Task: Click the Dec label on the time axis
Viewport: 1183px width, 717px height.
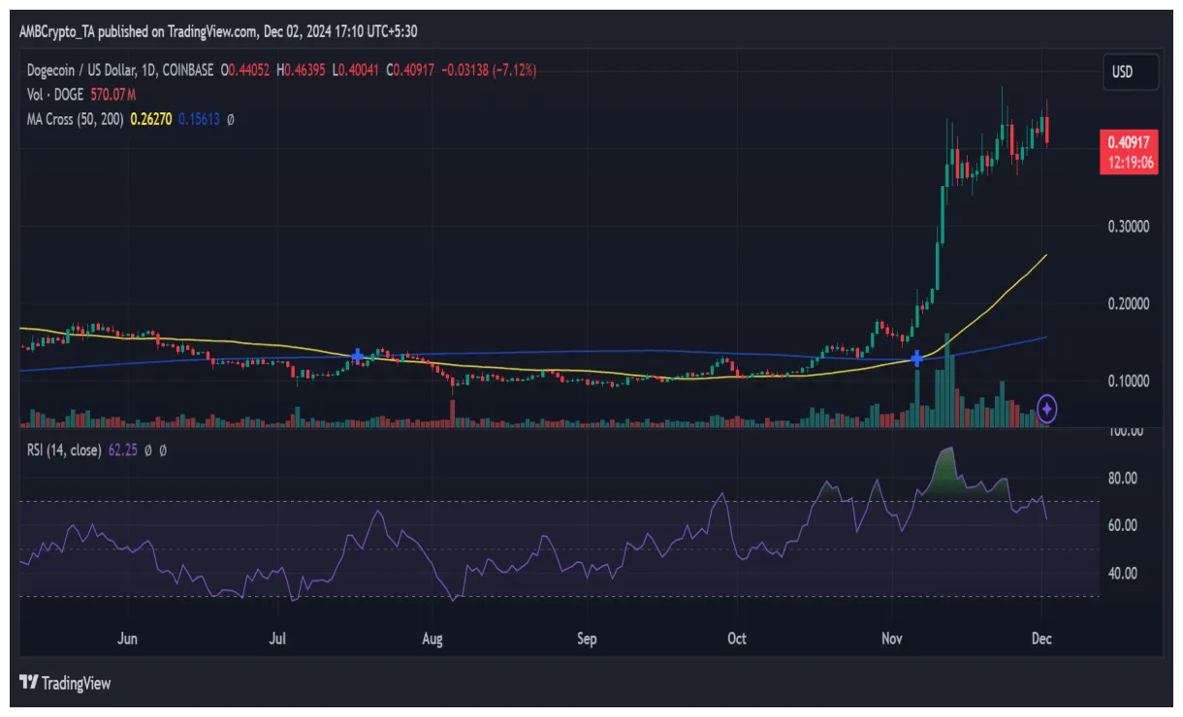Action: [1042, 639]
